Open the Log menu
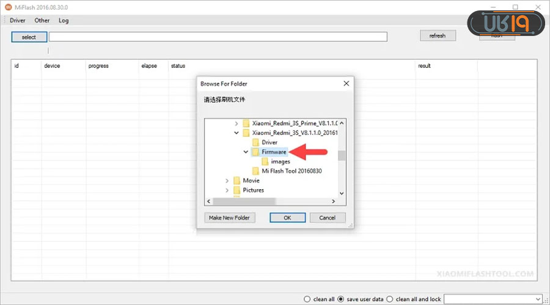This screenshot has height=305, width=550. [x=64, y=20]
